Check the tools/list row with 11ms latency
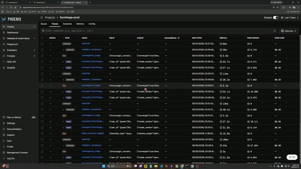The image size is (301, 169). (42, 73)
